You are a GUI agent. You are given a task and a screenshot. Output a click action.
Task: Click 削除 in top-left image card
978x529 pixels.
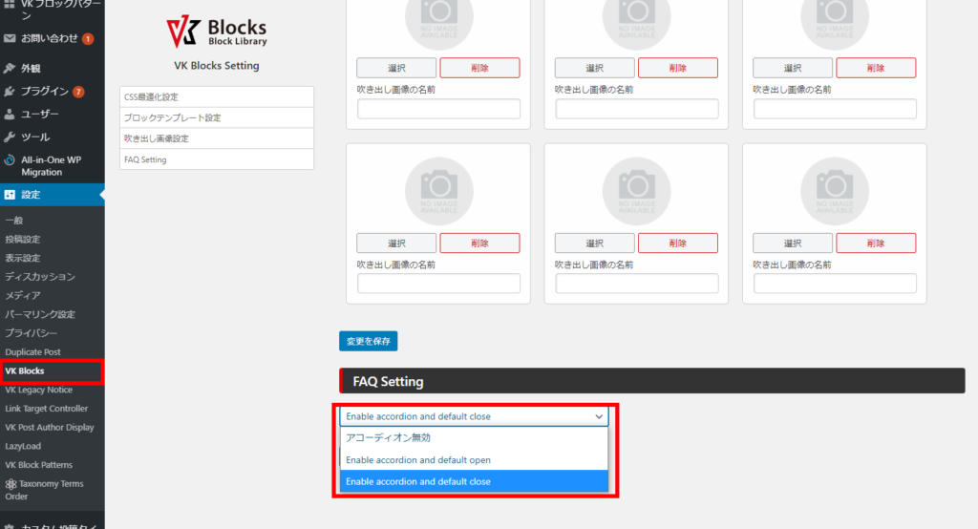coord(479,68)
